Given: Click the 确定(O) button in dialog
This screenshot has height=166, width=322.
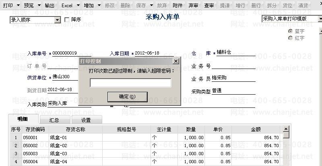Looking at the screenshot, I should (x=127, y=97).
